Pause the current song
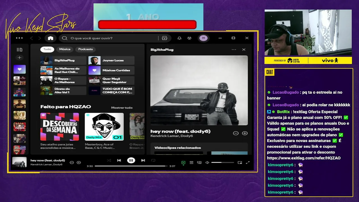This screenshot has height=202, width=359. [x=131, y=160]
